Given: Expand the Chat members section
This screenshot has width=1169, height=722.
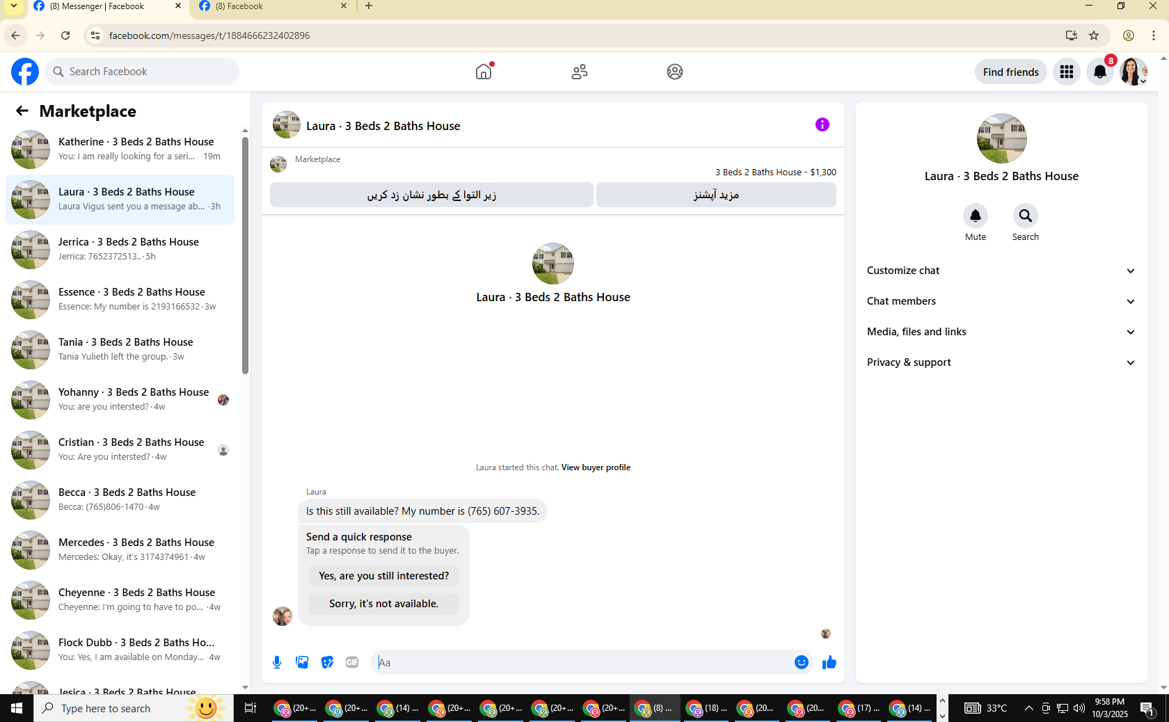Looking at the screenshot, I should point(1001,301).
